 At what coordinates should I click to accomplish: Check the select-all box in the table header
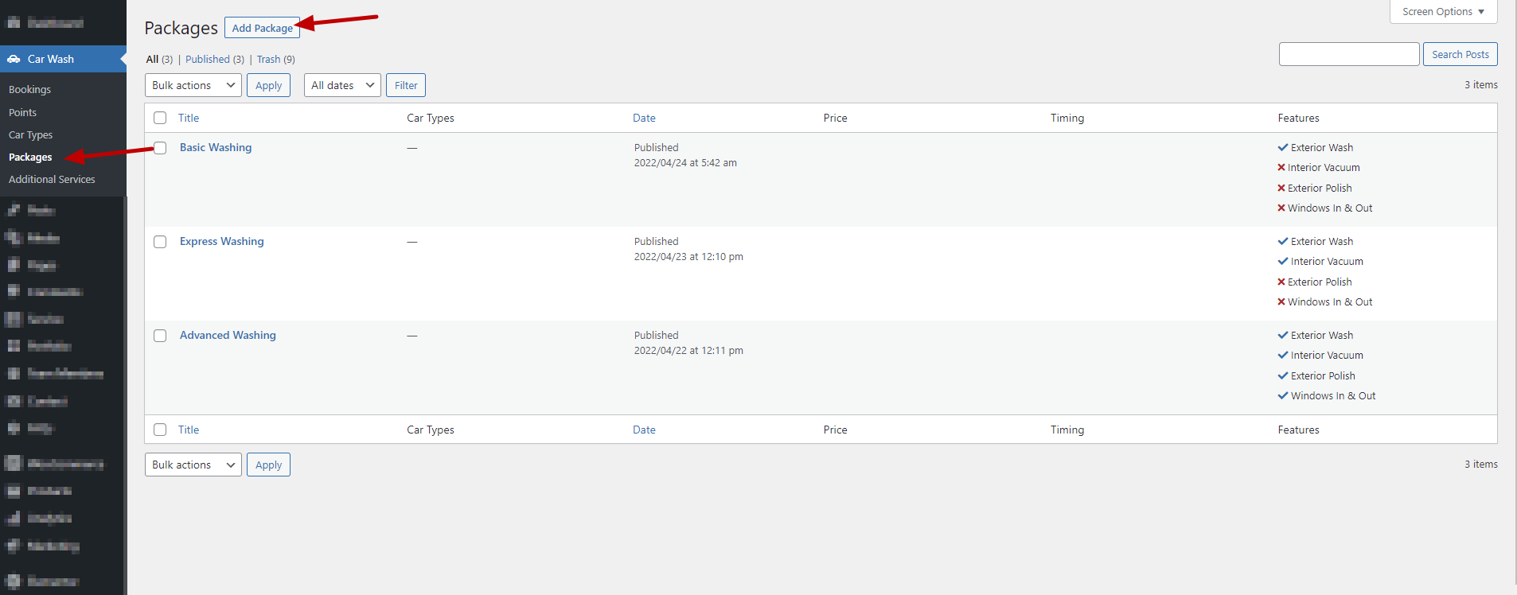(x=160, y=118)
